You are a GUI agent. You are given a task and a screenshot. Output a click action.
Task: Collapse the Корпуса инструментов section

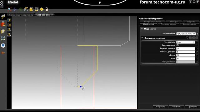(x=142, y=38)
